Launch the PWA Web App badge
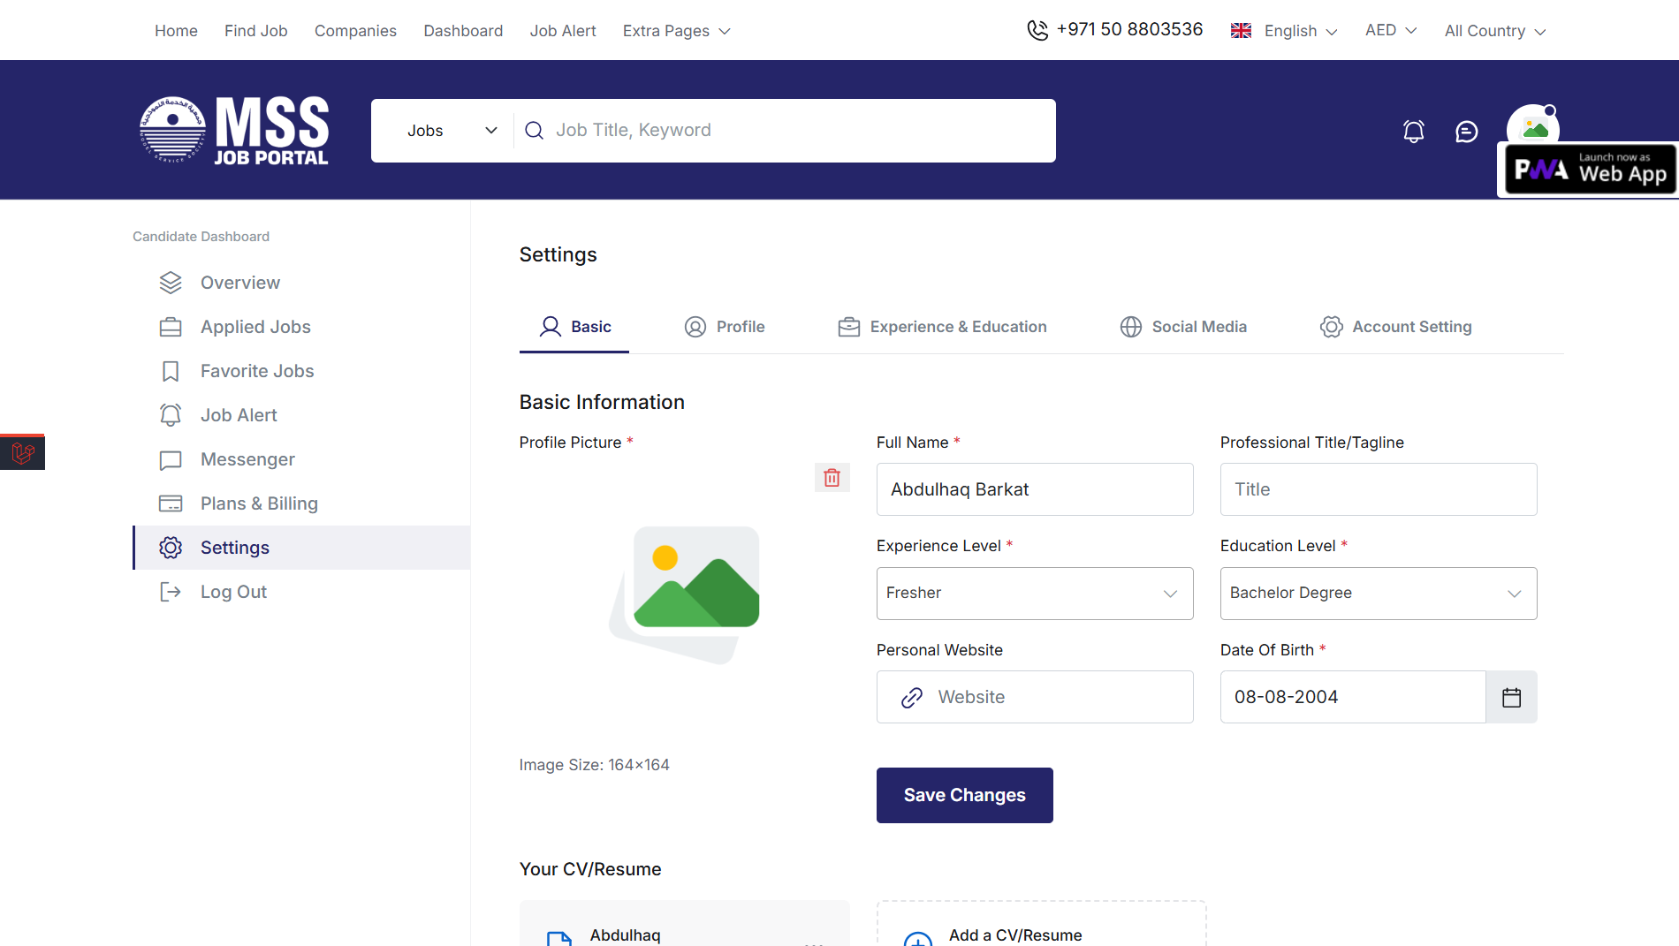This screenshot has height=946, width=1679. 1590,170
